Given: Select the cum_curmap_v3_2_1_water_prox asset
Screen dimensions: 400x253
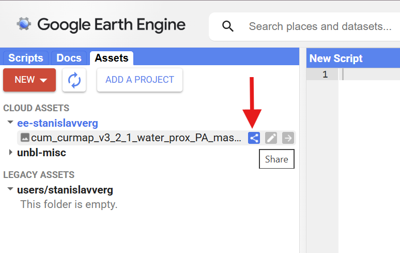Looking at the screenshot, I should (136, 138).
